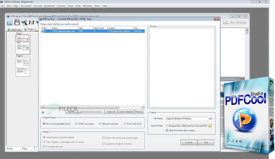The height and width of the screenshot is (159, 275).
Task: Sort by the Name column header
Action: coord(64,28)
